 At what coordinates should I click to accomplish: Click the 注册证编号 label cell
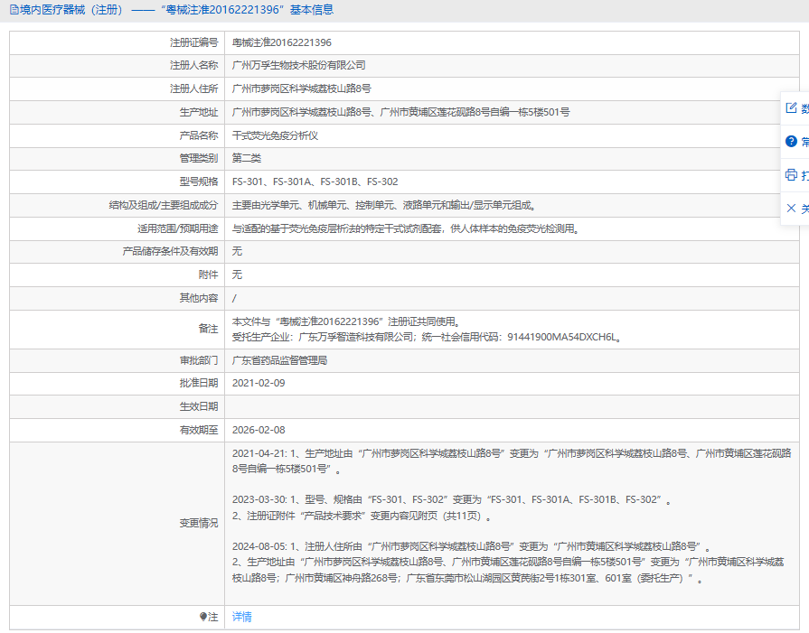[x=118, y=42]
